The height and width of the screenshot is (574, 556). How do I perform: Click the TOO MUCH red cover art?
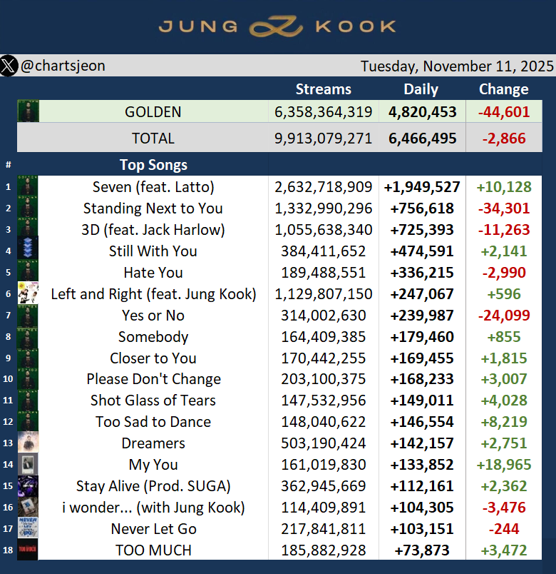[28, 549]
